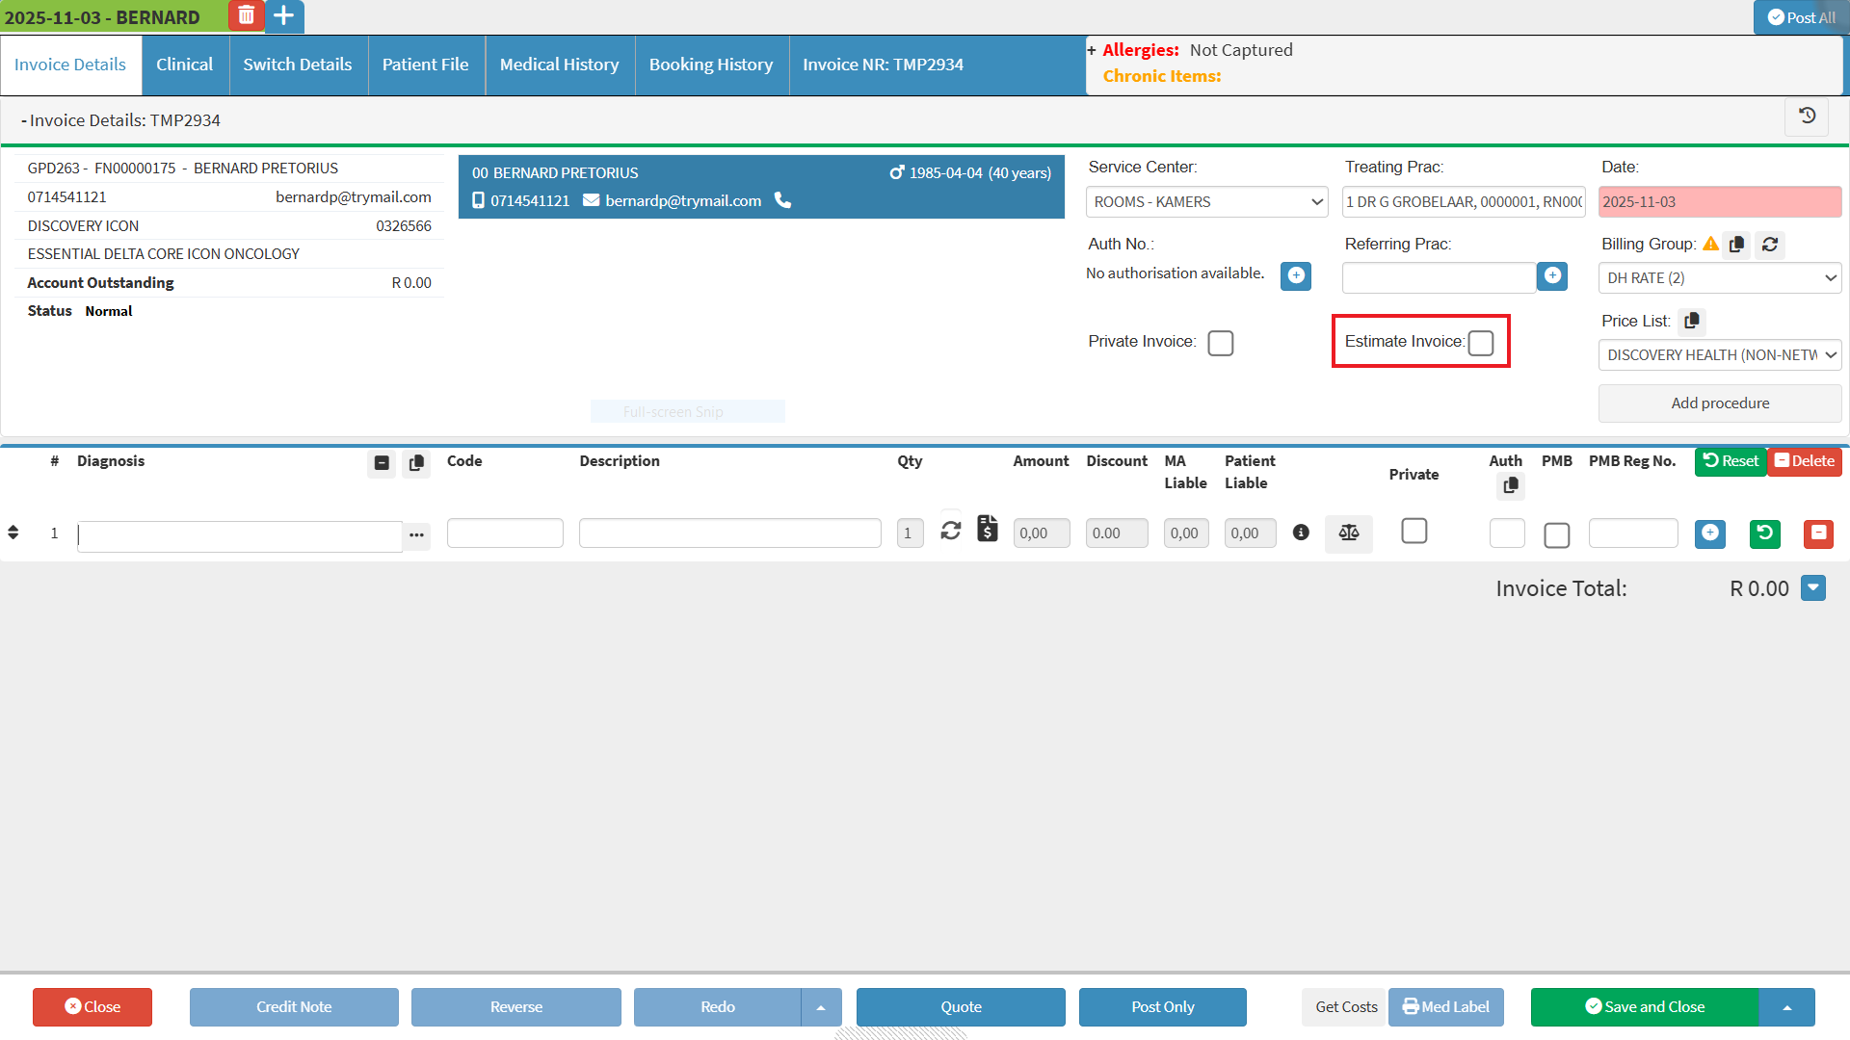This screenshot has height=1040, width=1850.
Task: Click the history clock icon in the Invoice Details header
Action: point(1807,117)
